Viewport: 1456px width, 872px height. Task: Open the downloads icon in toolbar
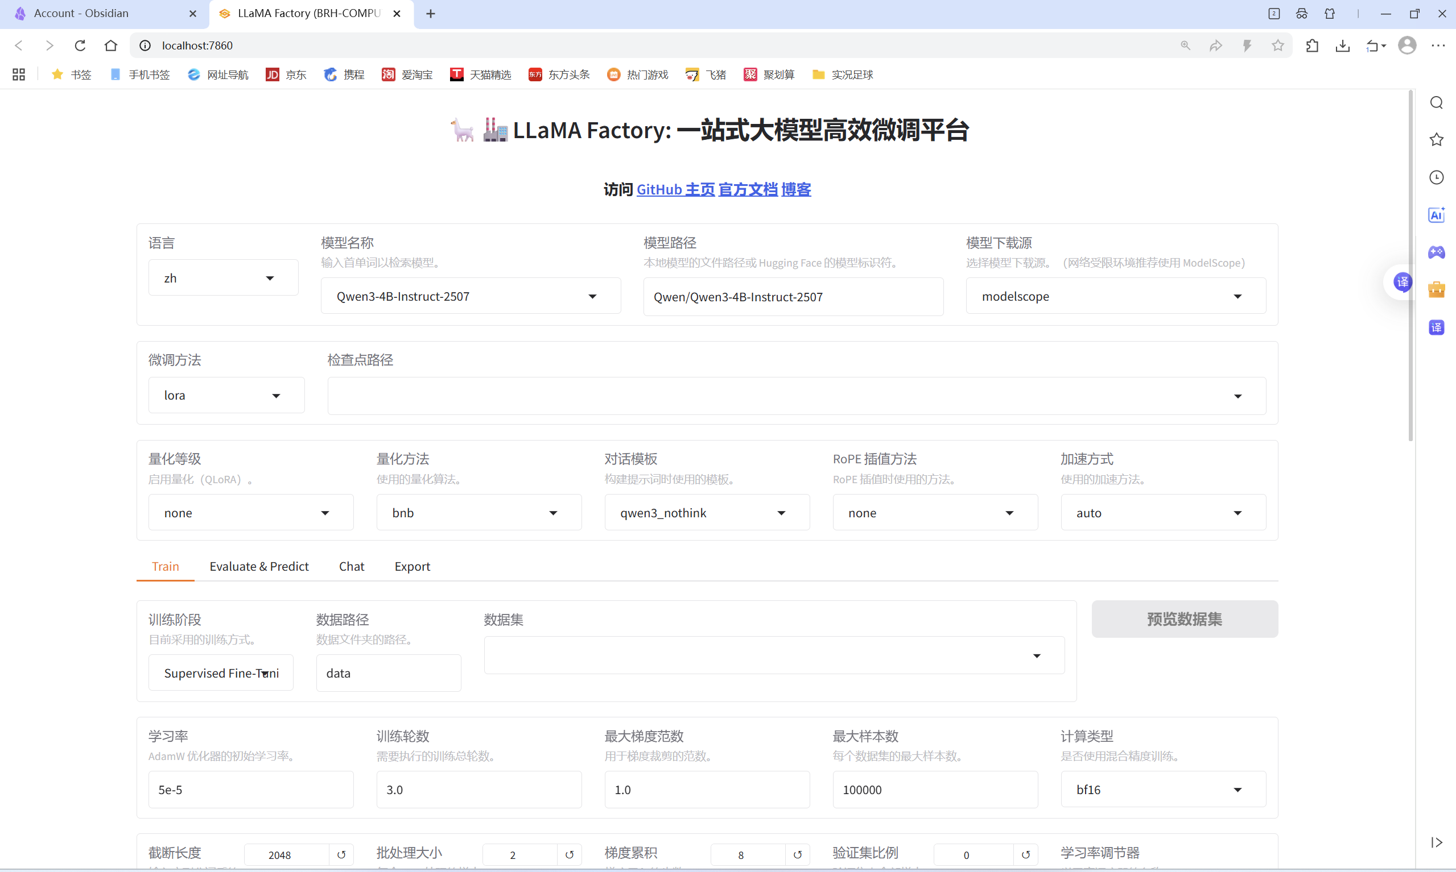[1343, 45]
